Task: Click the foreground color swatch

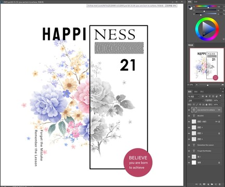Action: (x=190, y=7)
